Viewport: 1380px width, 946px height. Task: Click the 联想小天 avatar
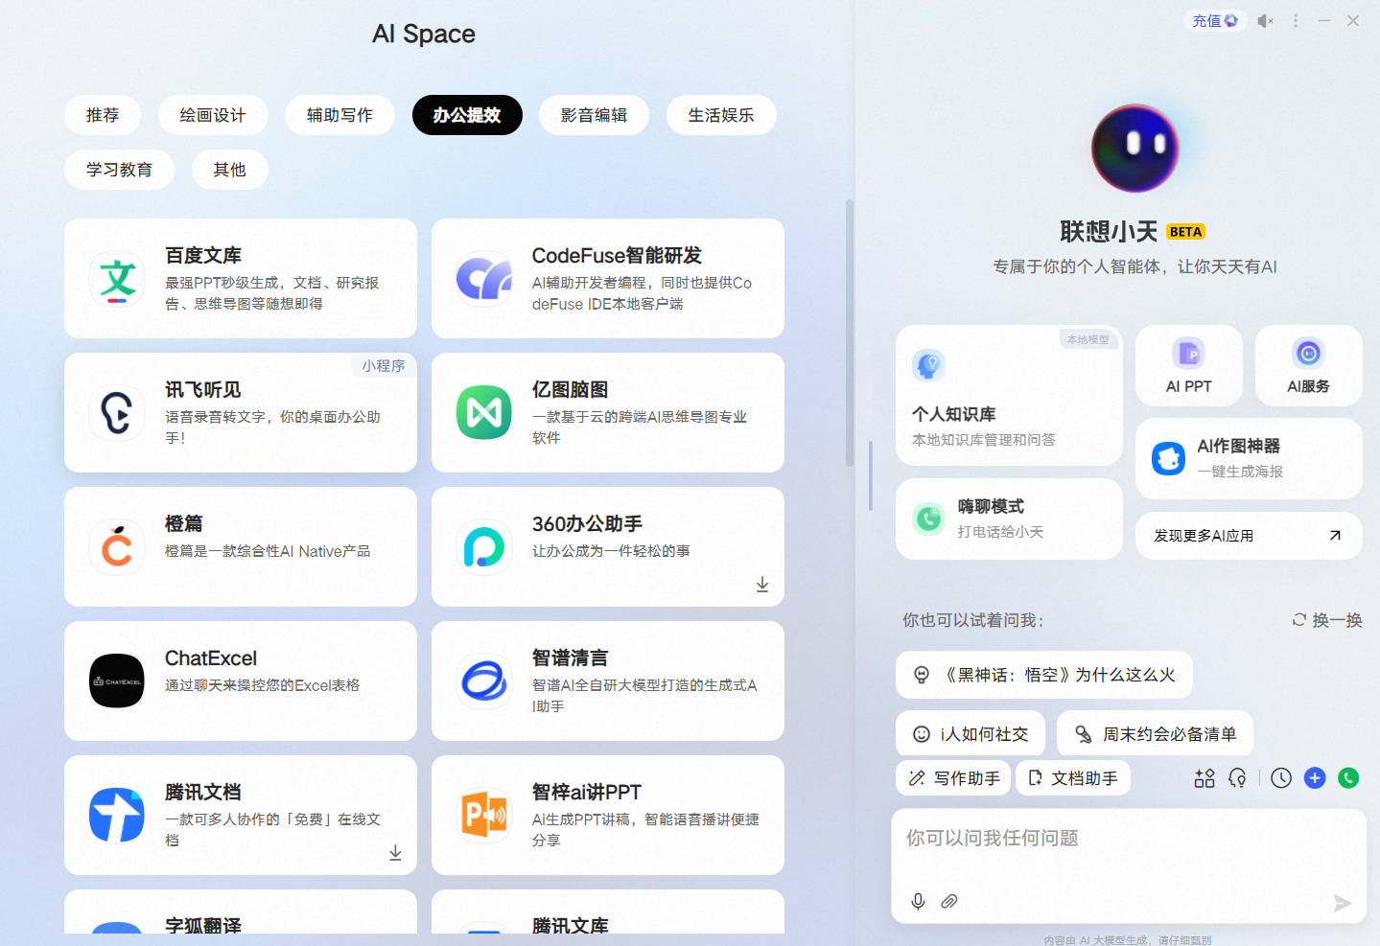click(x=1135, y=149)
